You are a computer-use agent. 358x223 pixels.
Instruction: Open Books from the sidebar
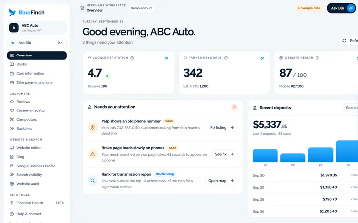pos(37,64)
